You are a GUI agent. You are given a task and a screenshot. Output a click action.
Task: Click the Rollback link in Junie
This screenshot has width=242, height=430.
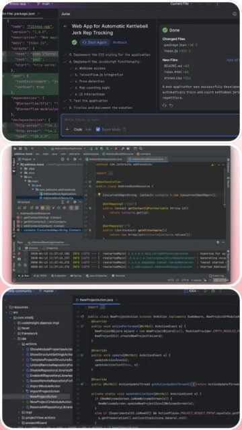(120, 42)
